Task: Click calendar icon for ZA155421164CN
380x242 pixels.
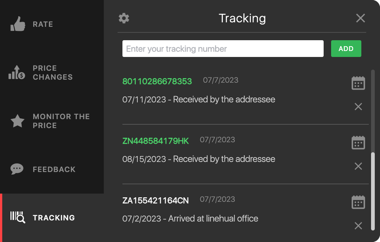Action: (x=358, y=202)
